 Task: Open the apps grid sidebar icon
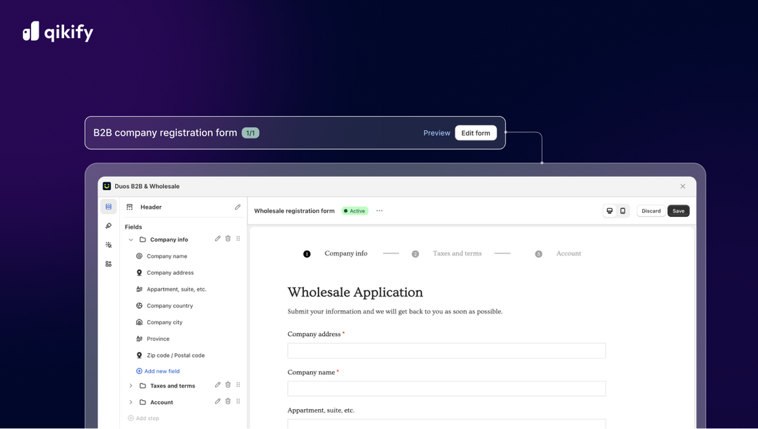[108, 264]
